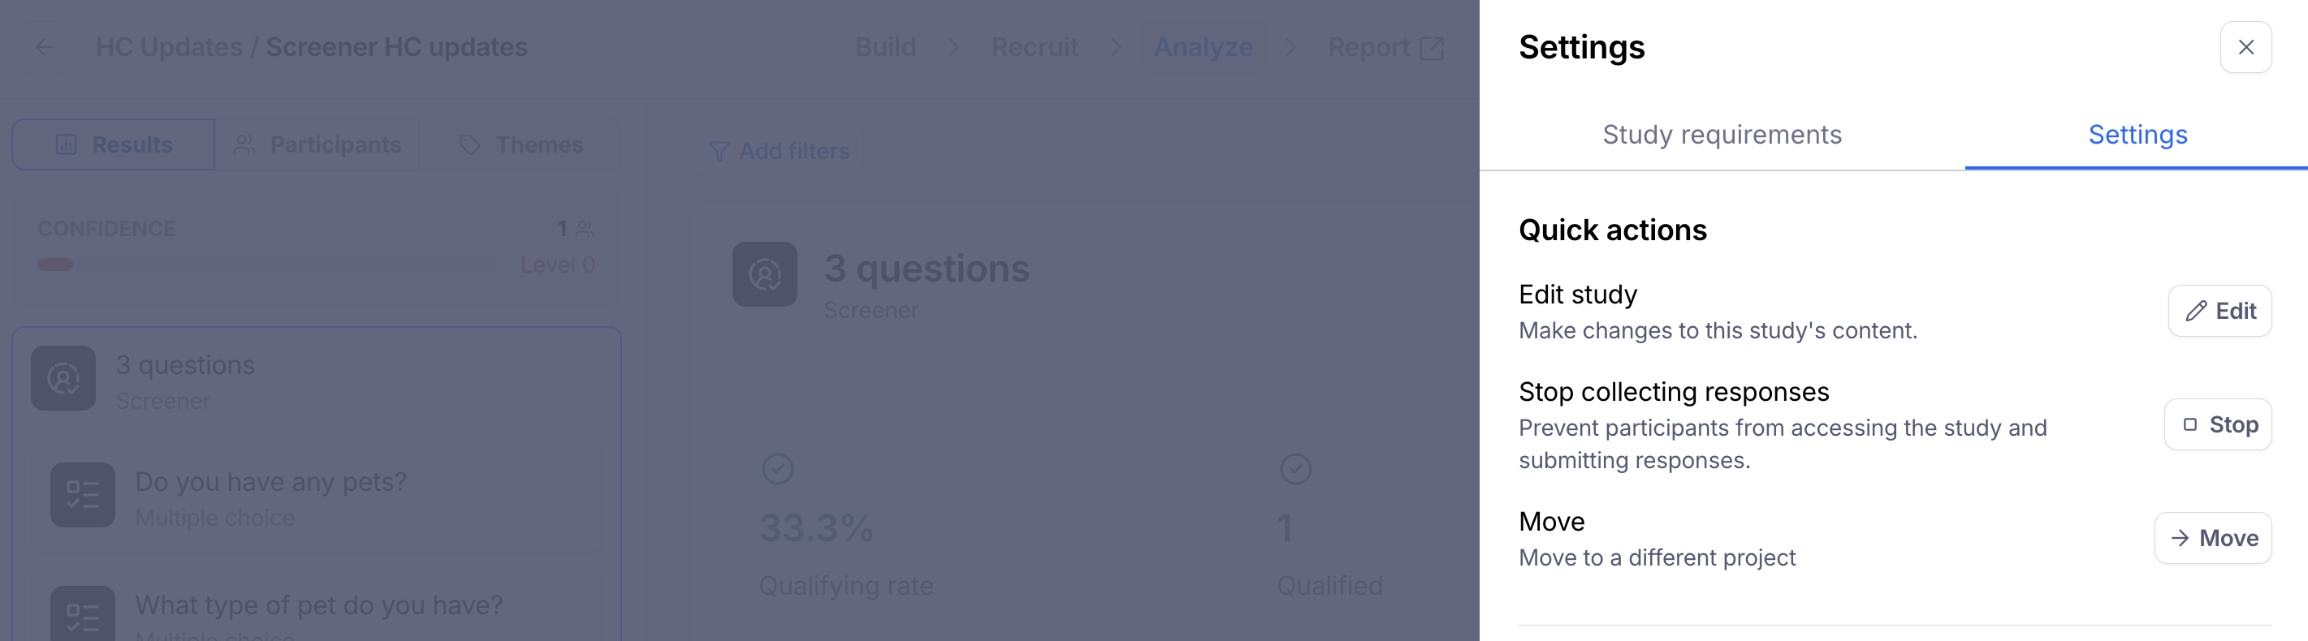Select the Settings tab in panel

click(x=2137, y=135)
